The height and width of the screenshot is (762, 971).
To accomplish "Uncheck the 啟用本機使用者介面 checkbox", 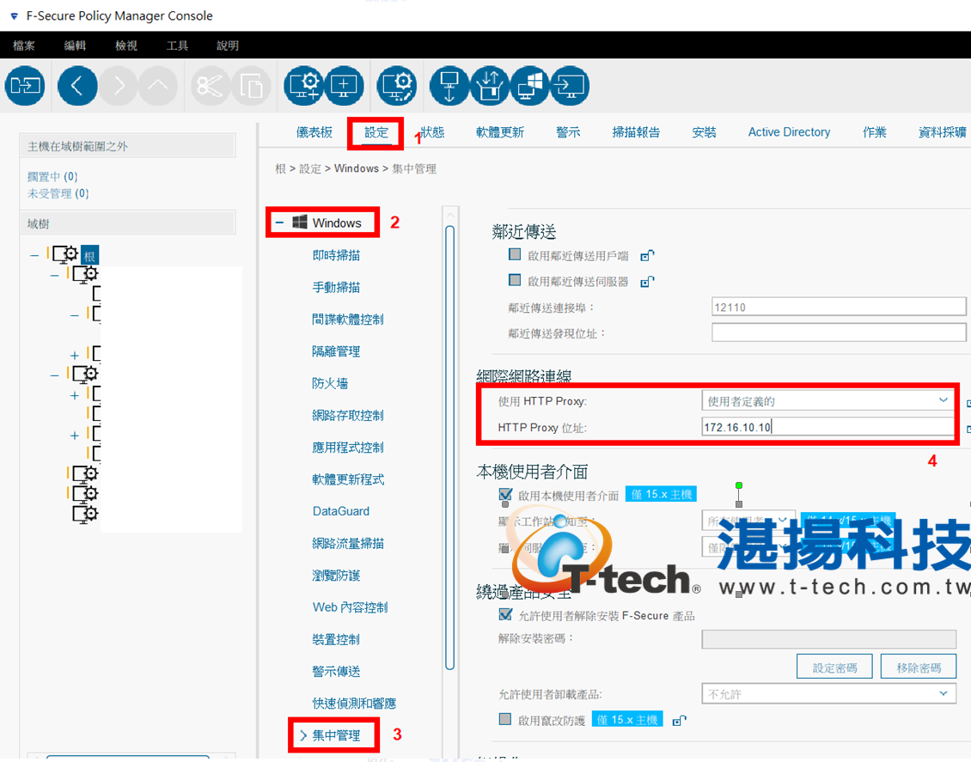I will [505, 495].
